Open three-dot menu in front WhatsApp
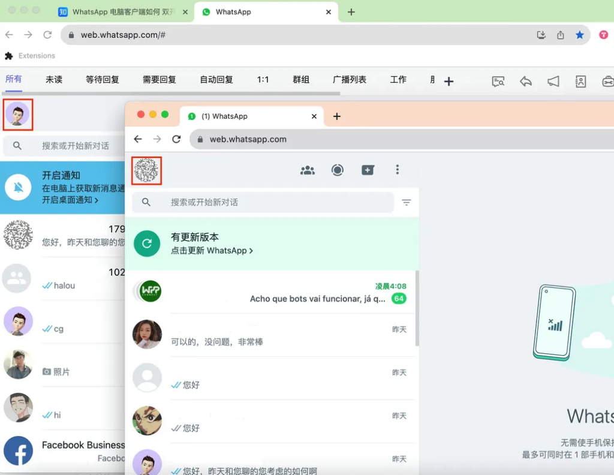This screenshot has height=475, width=614. [x=397, y=170]
